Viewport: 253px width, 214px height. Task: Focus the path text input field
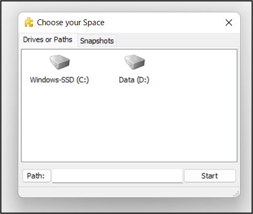(x=117, y=176)
